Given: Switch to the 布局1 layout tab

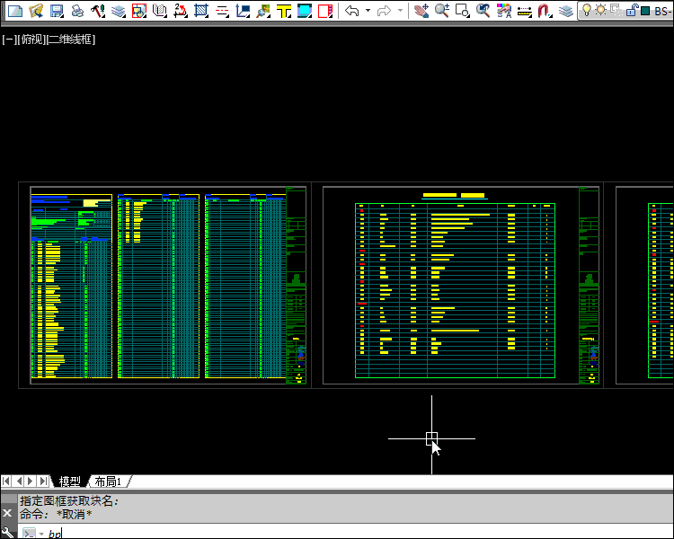Looking at the screenshot, I should pyautogui.click(x=108, y=482).
